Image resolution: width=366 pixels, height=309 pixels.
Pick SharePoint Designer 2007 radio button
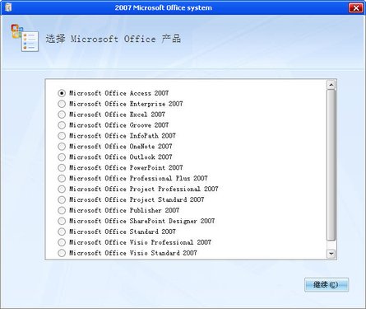[62, 221]
